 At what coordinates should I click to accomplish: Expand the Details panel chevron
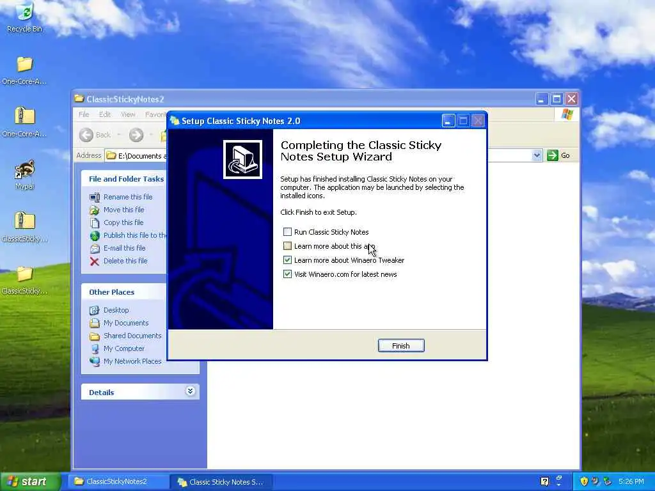pyautogui.click(x=190, y=391)
